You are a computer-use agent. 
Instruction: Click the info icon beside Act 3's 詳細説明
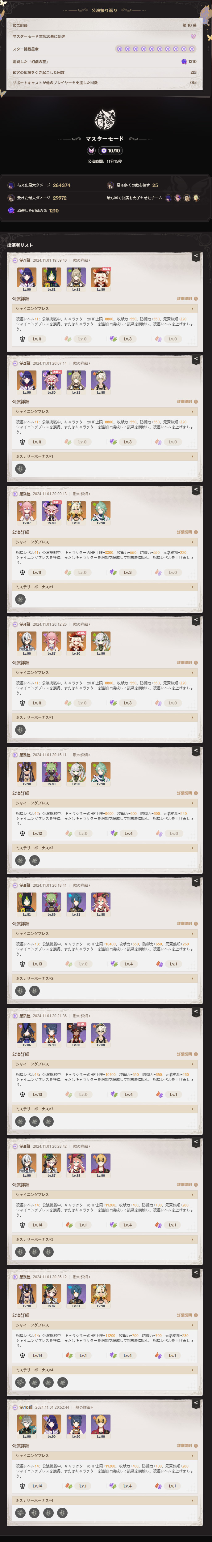[196, 532]
